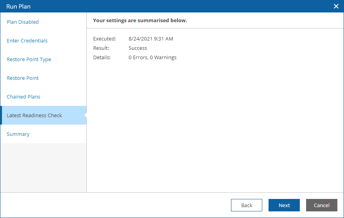
Task: Click the '0 Errors, 0 Warnings' details text
Action: coord(152,58)
